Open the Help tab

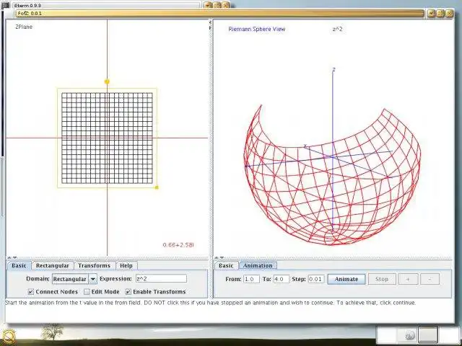click(126, 266)
